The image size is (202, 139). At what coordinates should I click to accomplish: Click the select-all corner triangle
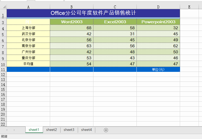pyautogui.click(x=4, y=7)
